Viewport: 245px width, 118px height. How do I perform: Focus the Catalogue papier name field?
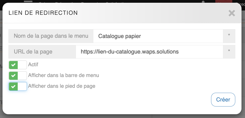click(x=158, y=36)
